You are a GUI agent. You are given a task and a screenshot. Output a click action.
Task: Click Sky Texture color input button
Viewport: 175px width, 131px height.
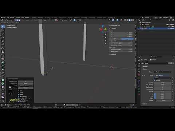(x=163, y=75)
